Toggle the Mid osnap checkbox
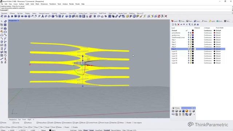 point(19,127)
